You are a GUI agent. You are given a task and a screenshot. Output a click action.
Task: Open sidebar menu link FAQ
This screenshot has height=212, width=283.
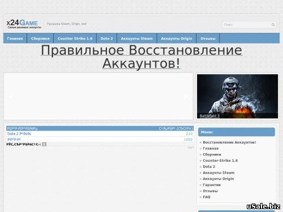click(x=207, y=197)
